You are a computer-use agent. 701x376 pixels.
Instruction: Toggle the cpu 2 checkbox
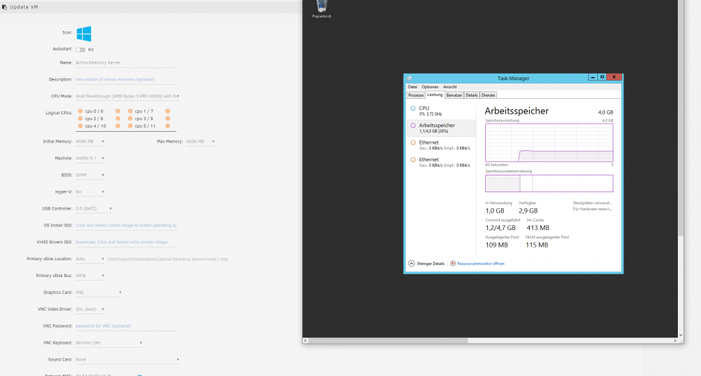[80, 119]
